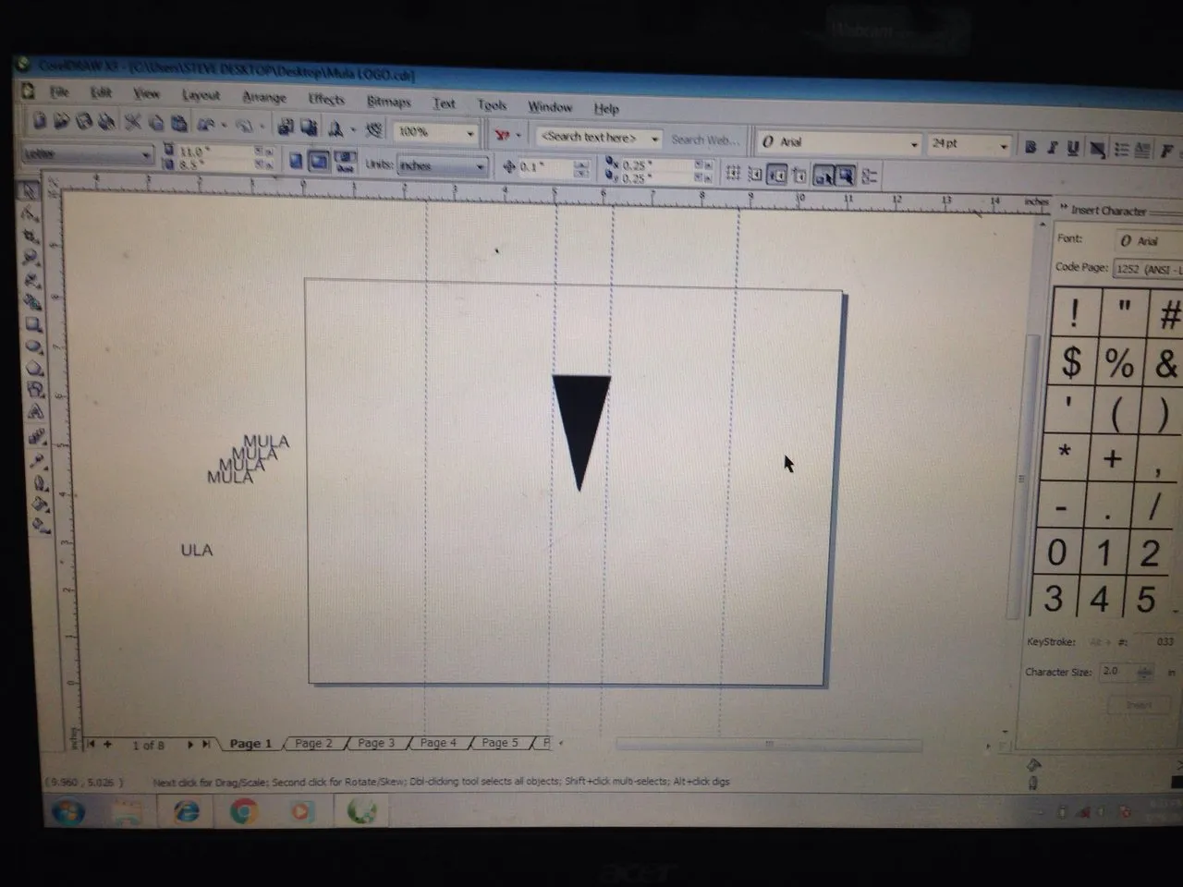This screenshot has height=887, width=1183.
Task: Select the Smart Fill tool
Action: pyautogui.click(x=34, y=302)
